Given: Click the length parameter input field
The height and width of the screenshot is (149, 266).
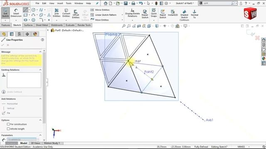Looking at the screenshot, I should 21,140.
